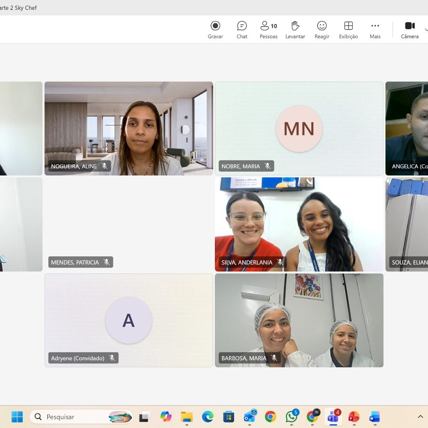
Task: Open WhatsApp from the taskbar
Action: [x=291, y=417]
